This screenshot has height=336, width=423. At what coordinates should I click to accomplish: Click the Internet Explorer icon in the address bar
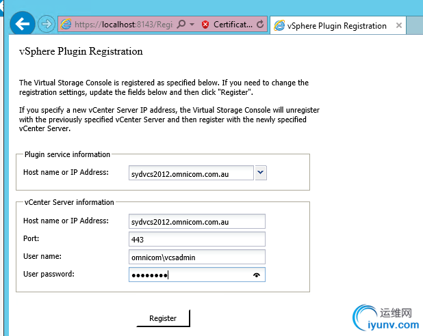click(x=66, y=25)
